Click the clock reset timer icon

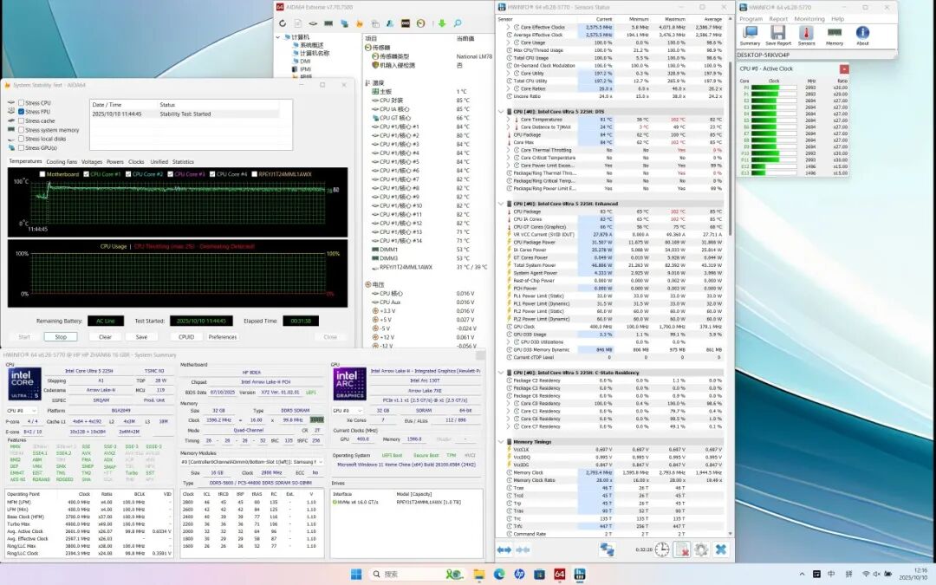tap(661, 549)
